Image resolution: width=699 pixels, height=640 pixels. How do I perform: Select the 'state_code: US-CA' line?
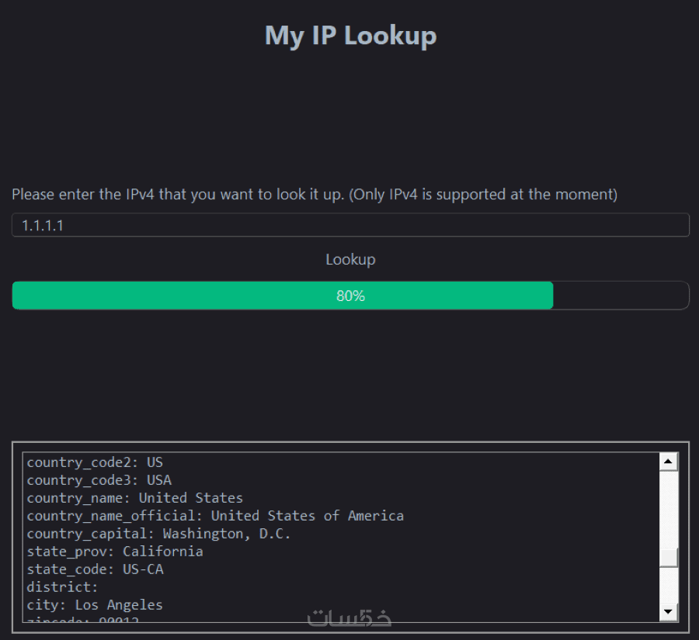pos(95,569)
